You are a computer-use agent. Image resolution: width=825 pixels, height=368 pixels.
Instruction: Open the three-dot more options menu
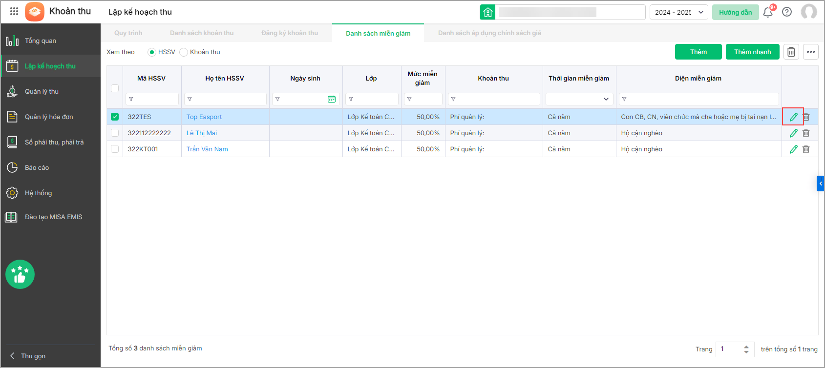tap(811, 52)
